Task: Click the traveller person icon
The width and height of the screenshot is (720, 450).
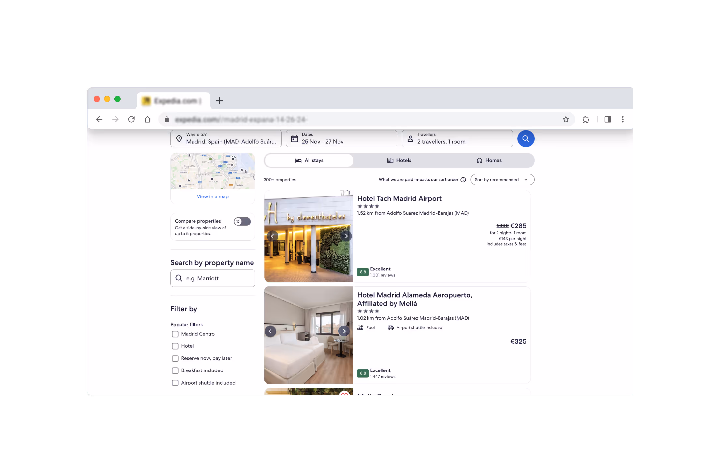Action: point(410,138)
